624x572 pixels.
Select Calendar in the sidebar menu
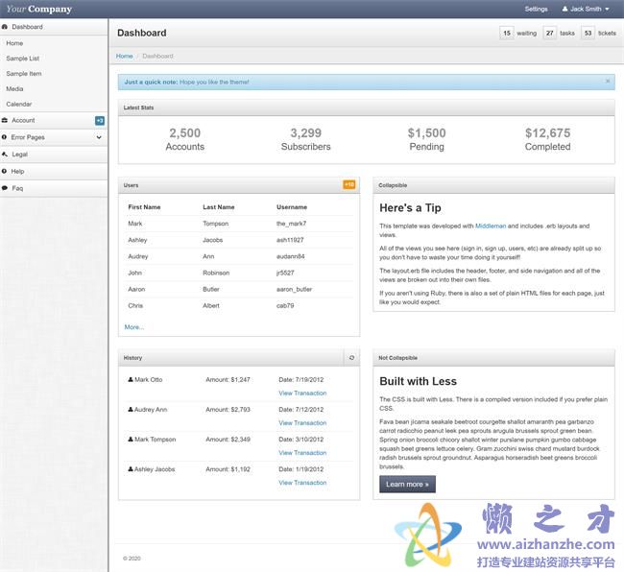click(18, 104)
